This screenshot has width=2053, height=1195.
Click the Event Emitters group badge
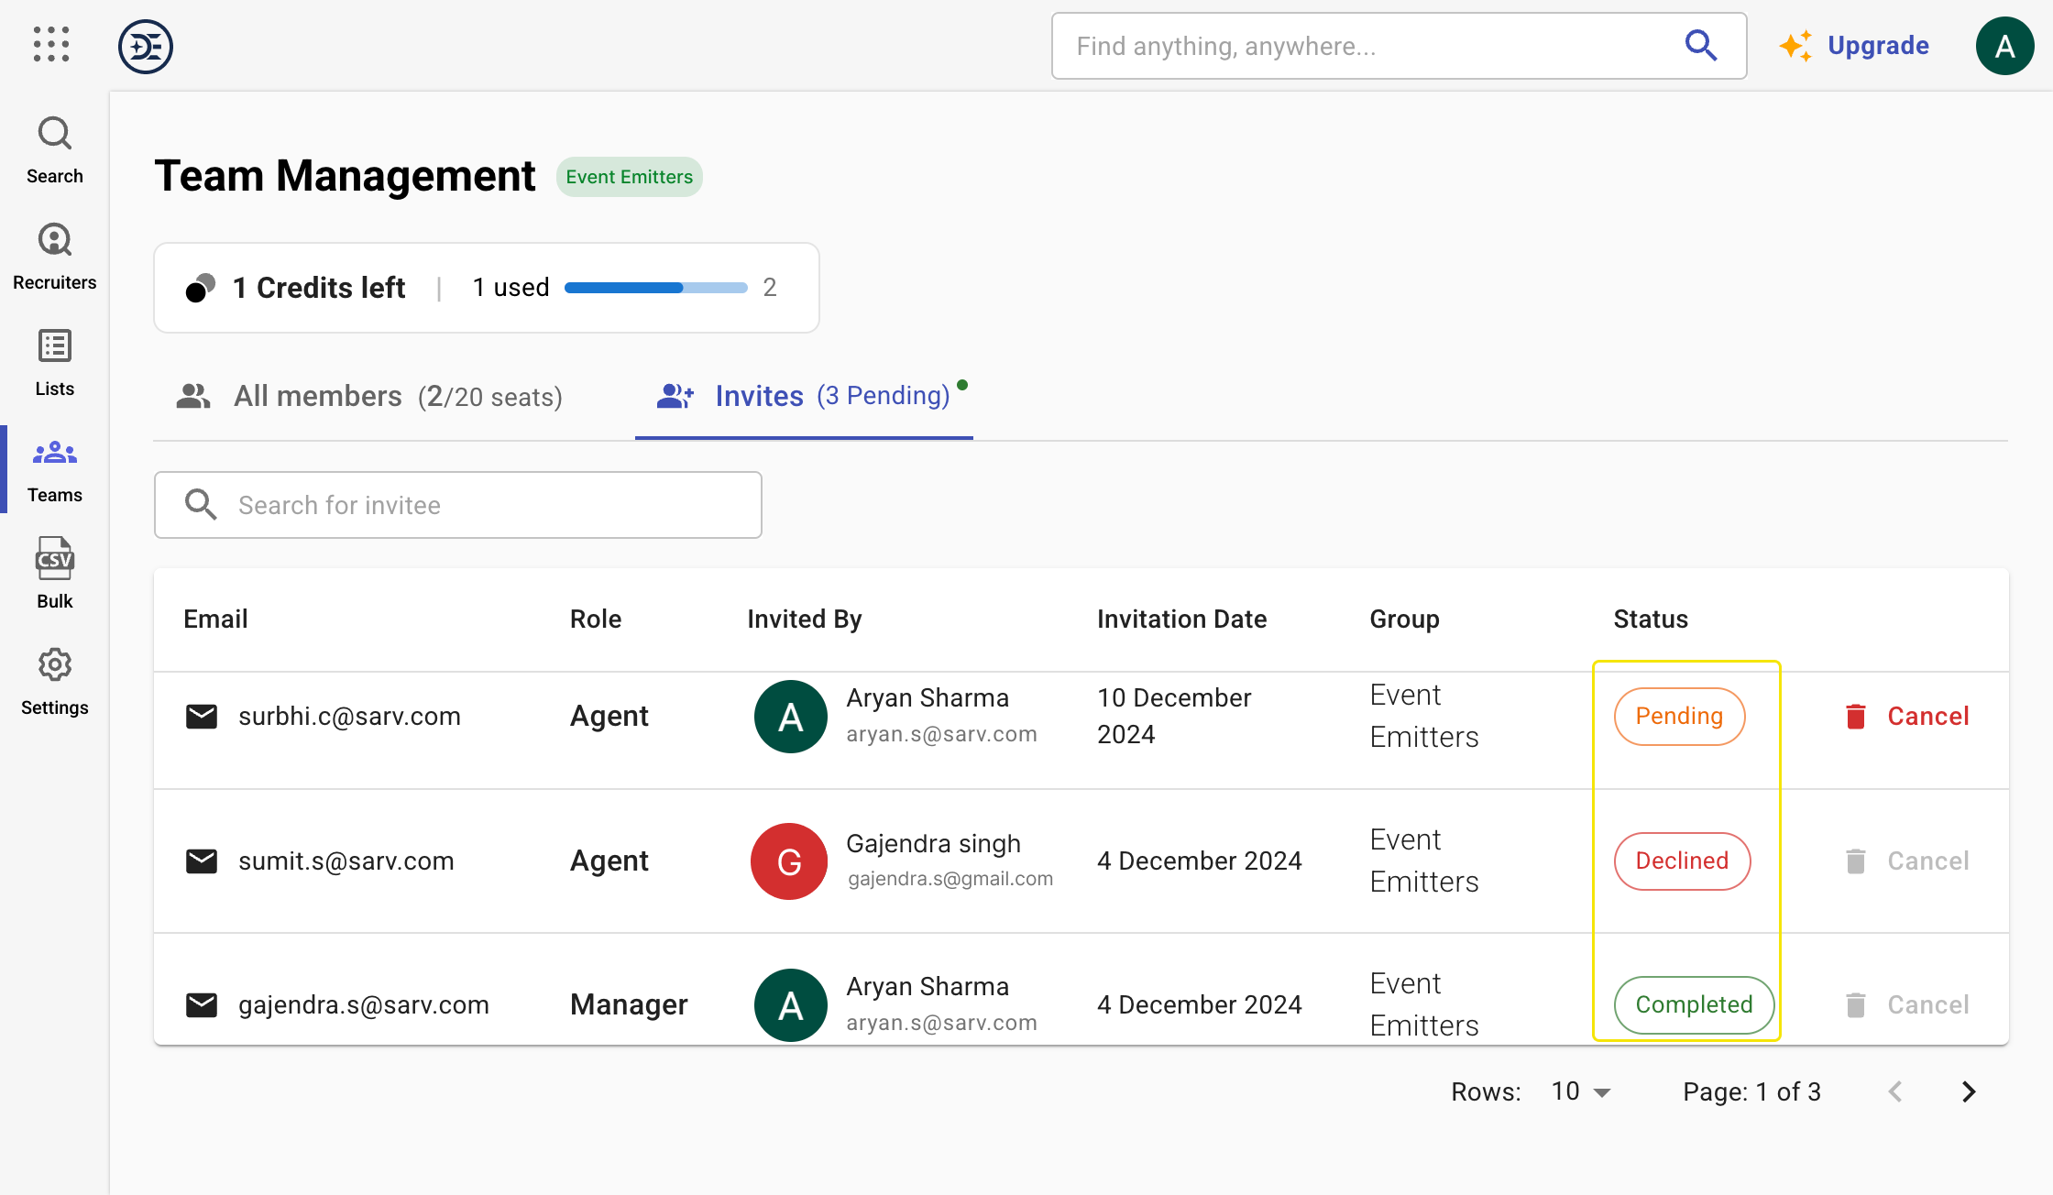tap(629, 176)
